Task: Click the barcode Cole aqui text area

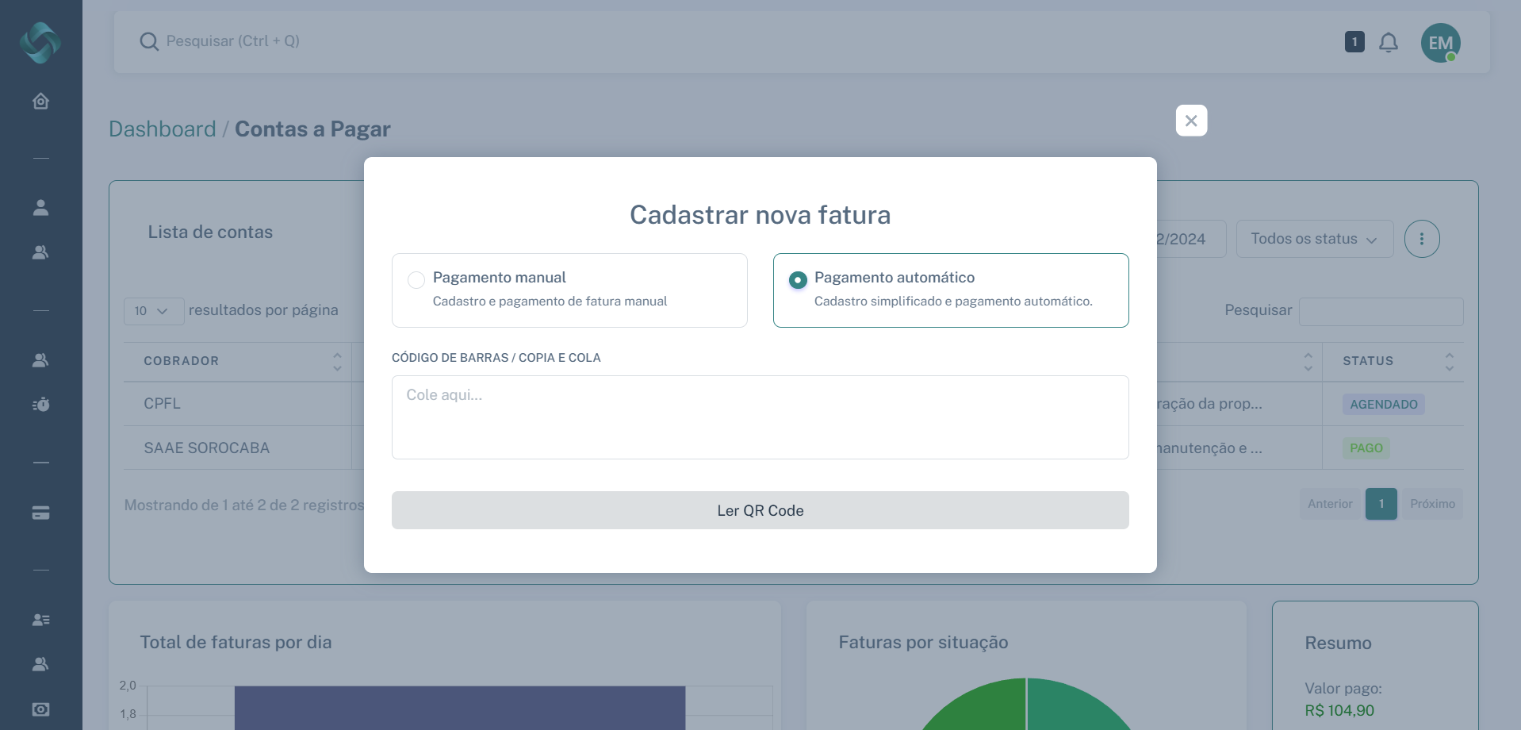Action: [x=760, y=417]
